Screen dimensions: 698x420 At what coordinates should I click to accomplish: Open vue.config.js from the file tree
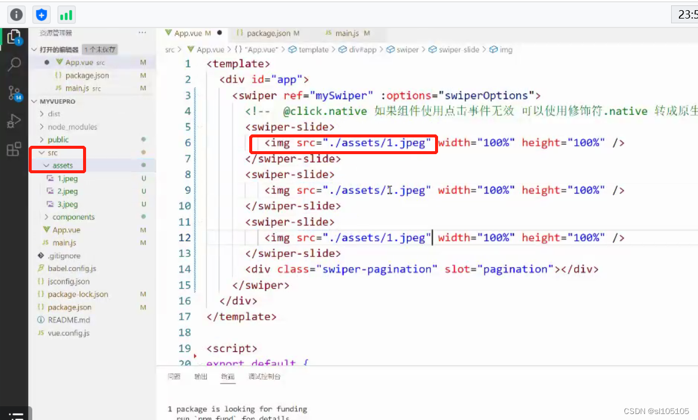tap(68, 333)
